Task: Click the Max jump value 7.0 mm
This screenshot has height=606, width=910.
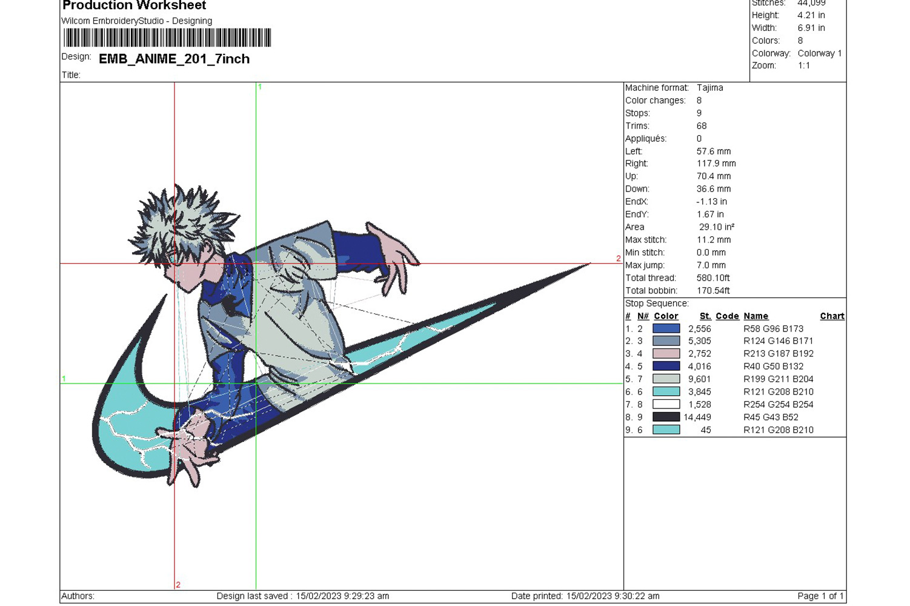Action: click(711, 265)
